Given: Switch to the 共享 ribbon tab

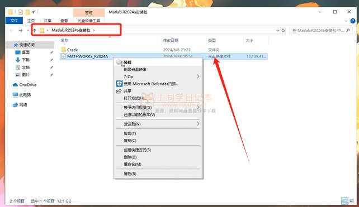Looking at the screenshot, I should coord(48,21).
